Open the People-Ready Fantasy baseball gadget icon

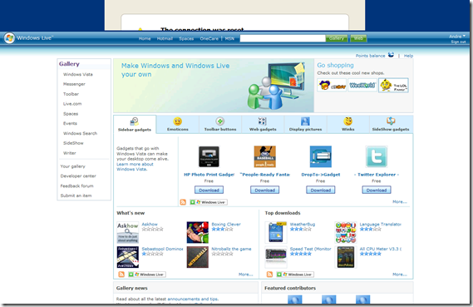tap(265, 156)
